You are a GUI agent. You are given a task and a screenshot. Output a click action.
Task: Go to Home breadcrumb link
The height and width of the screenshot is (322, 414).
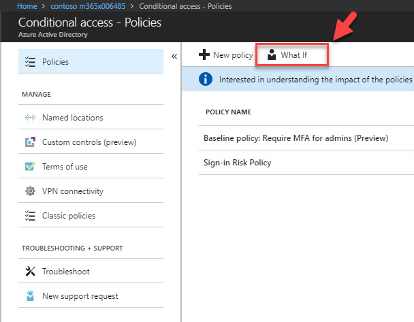click(x=27, y=6)
